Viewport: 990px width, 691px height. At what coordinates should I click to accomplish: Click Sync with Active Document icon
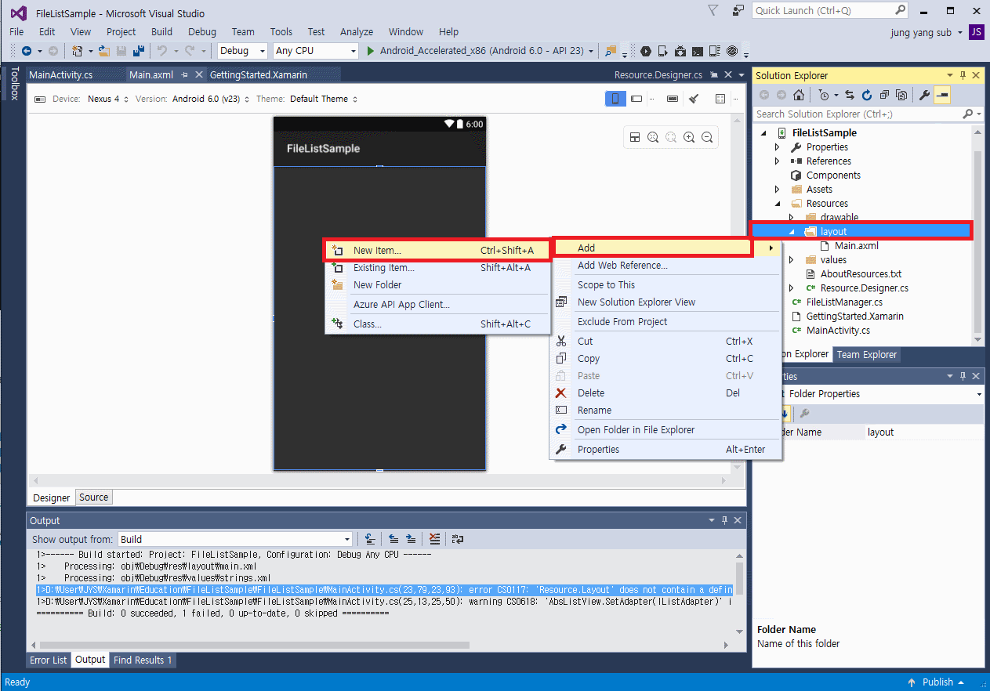(x=849, y=95)
